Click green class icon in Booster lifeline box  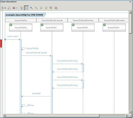(104, 25)
